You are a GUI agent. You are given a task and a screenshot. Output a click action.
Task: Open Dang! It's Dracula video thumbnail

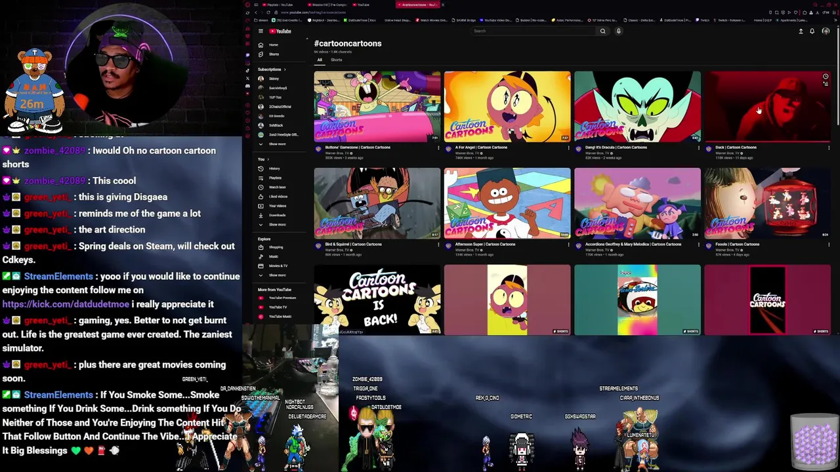point(637,106)
